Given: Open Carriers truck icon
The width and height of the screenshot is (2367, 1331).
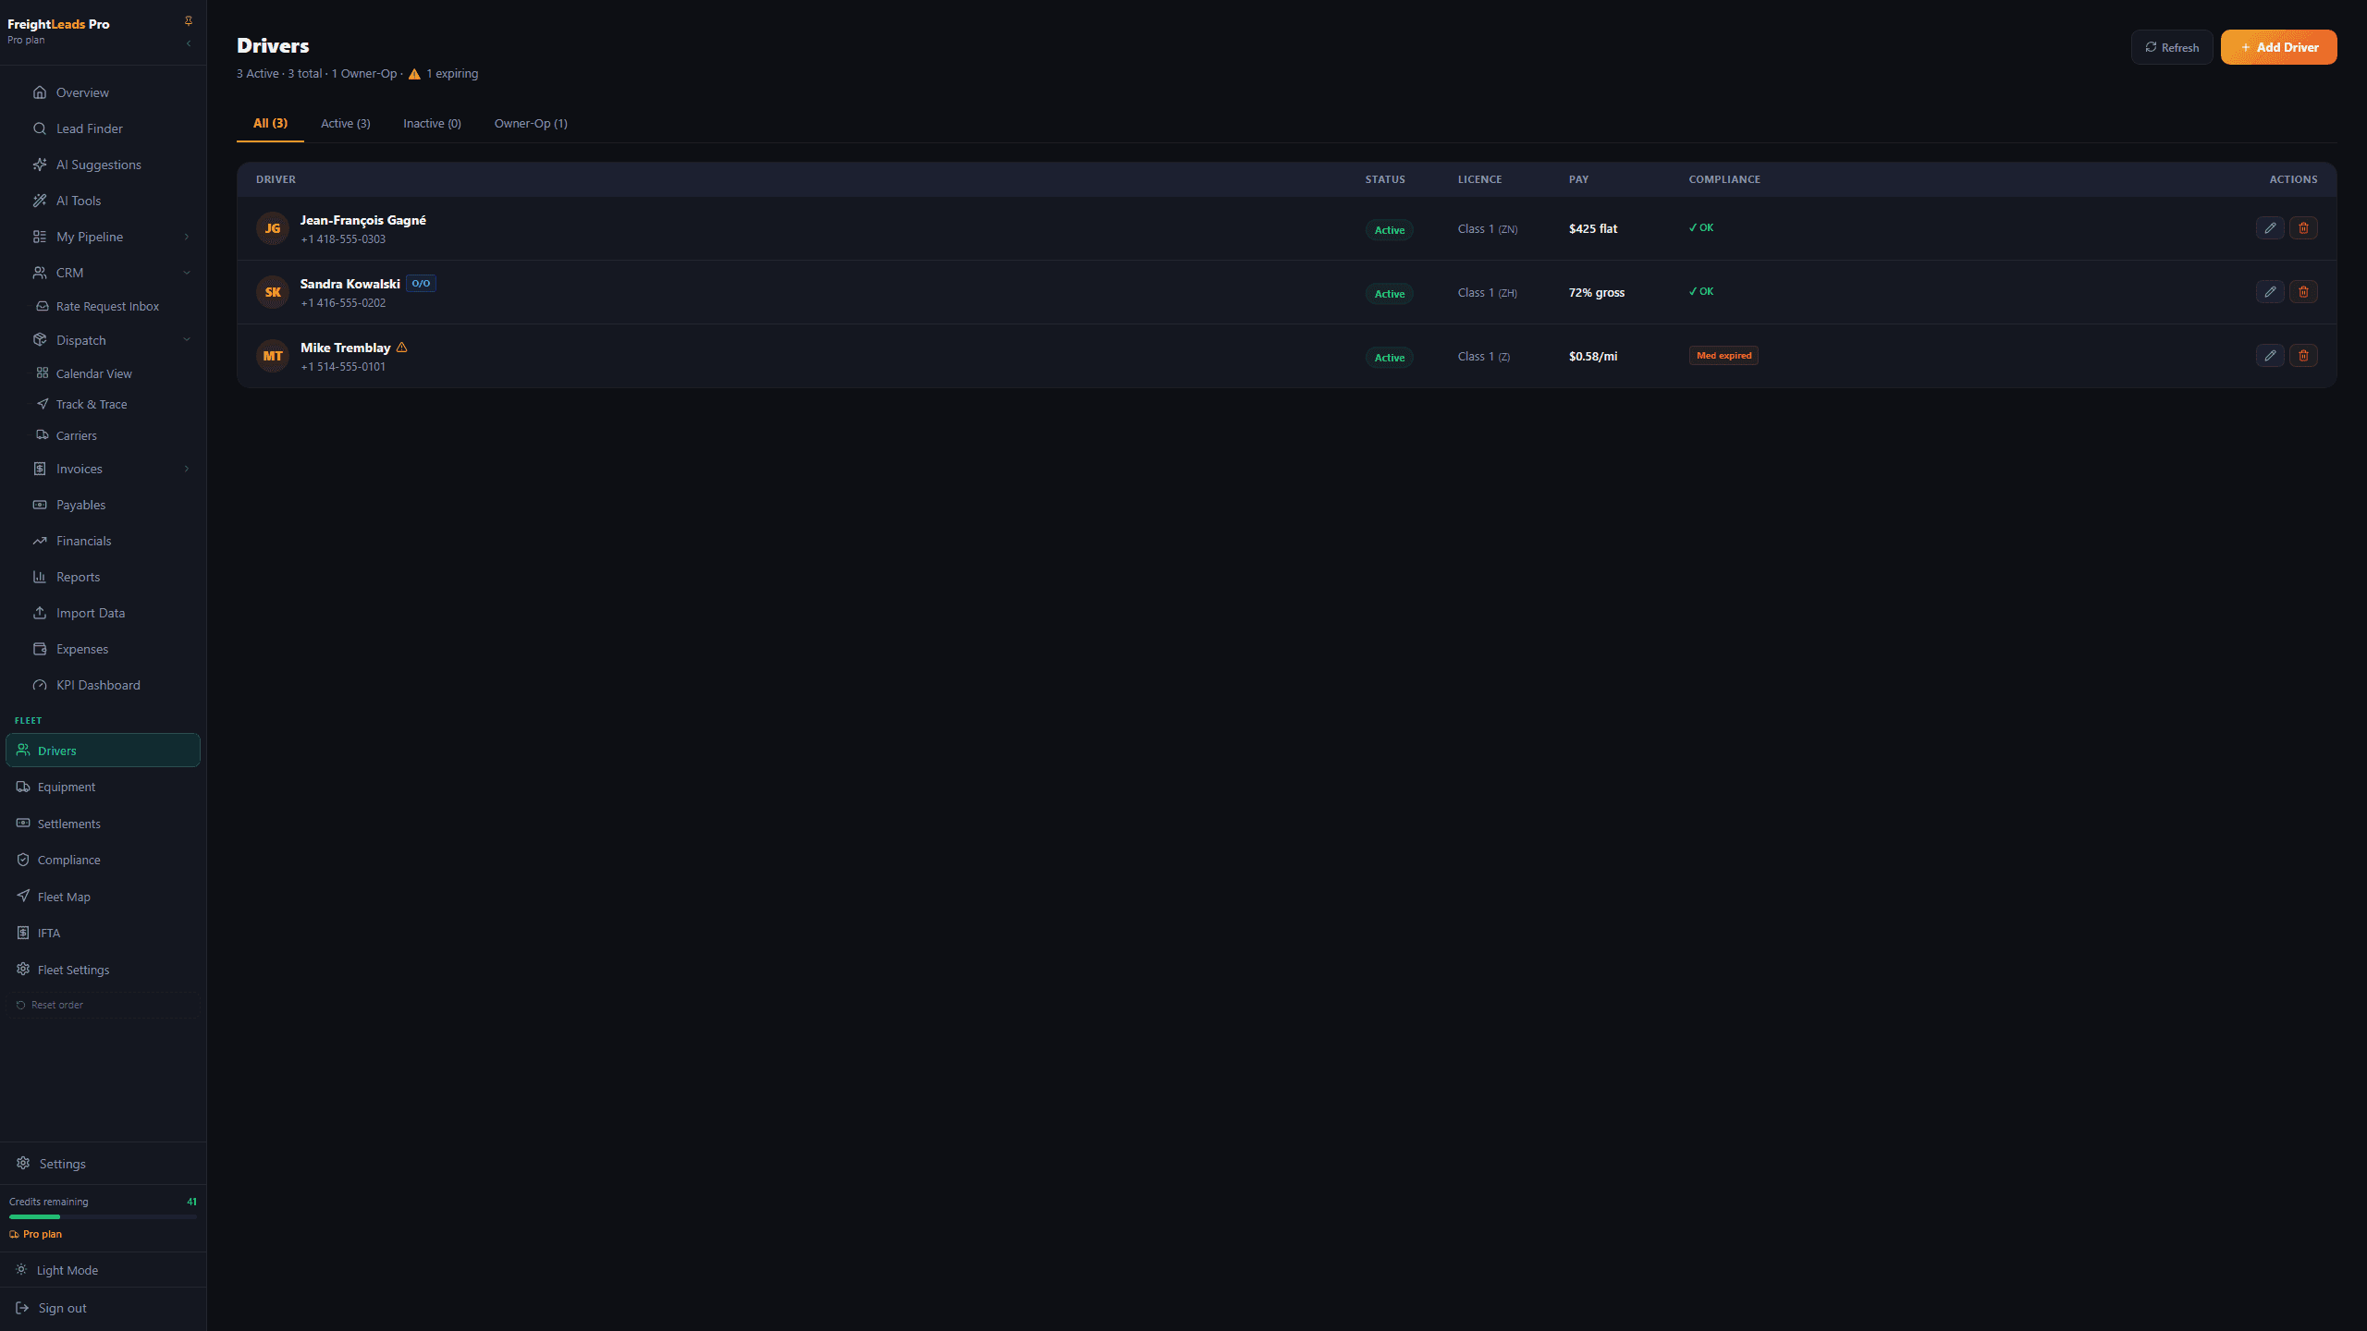Looking at the screenshot, I should click(43, 434).
